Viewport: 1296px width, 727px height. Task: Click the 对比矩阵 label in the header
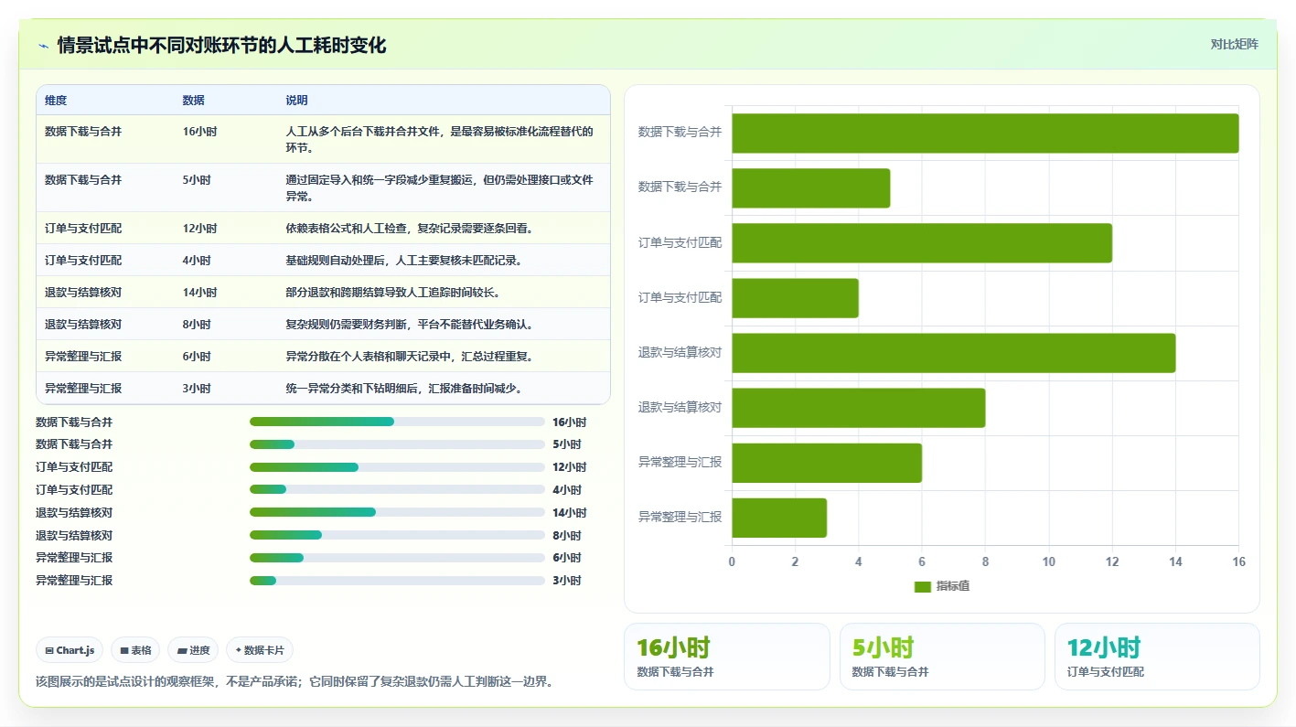(x=1234, y=44)
